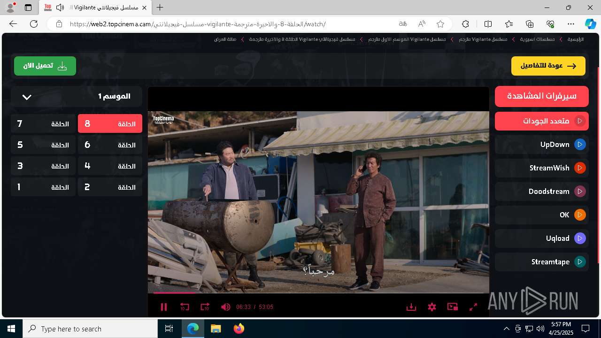Pause the video playback
The width and height of the screenshot is (601, 338).
click(164, 307)
